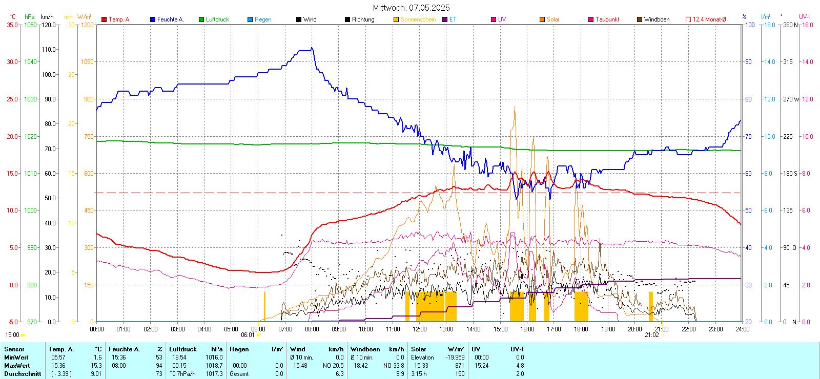Click the sunset time 21:02 label
Image resolution: width=820 pixels, height=379 pixels.
651,335
